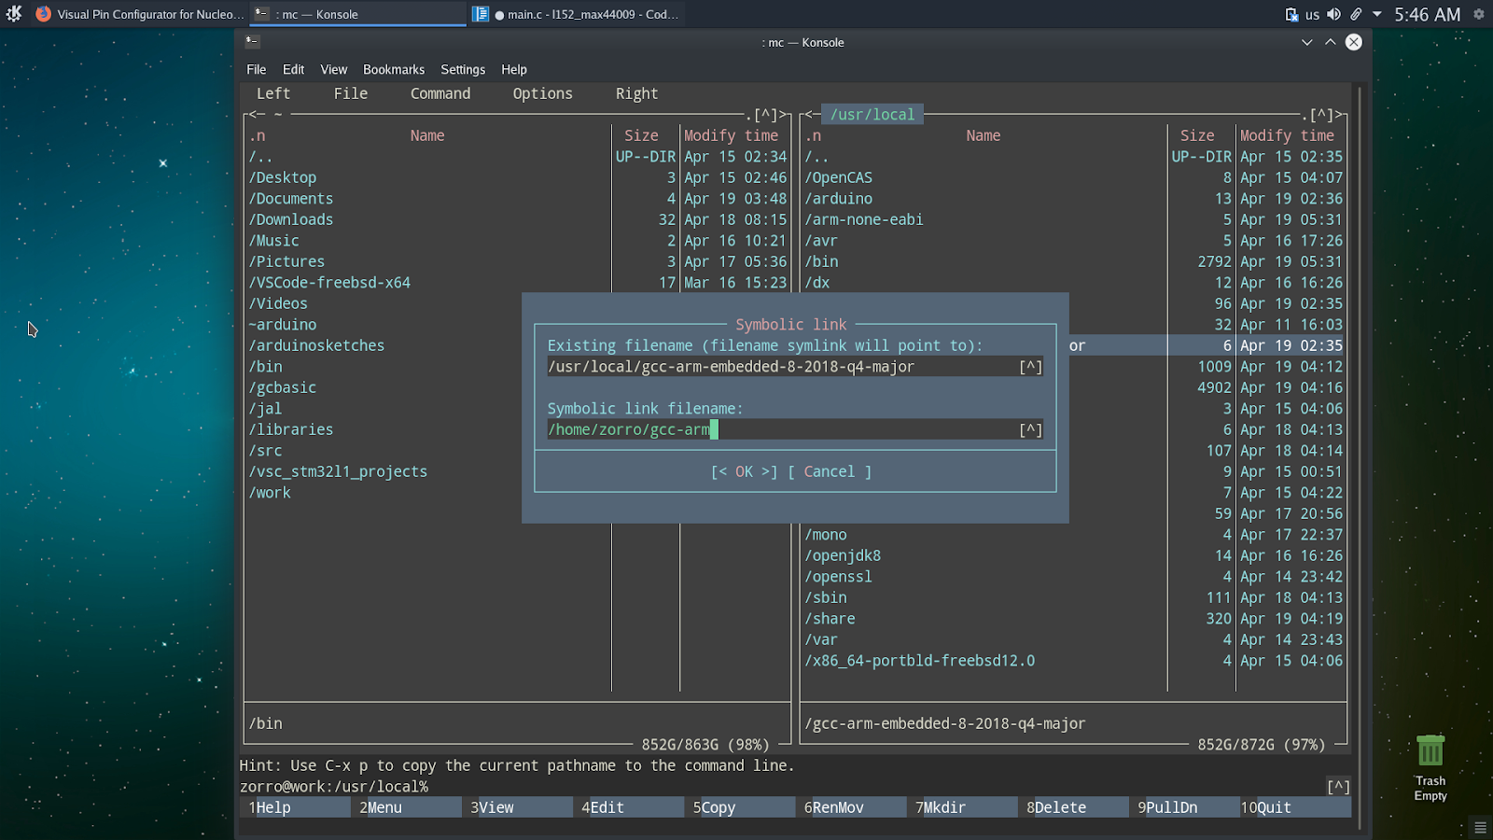Confirm symlink with OK button
Viewport: 1493px width, 840px height.
pyautogui.click(x=744, y=472)
